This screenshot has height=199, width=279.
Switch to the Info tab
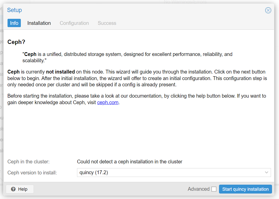[14, 23]
